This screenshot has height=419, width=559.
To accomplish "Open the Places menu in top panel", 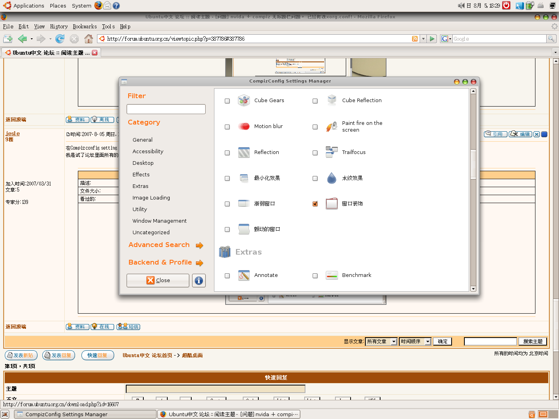I will tap(58, 6).
